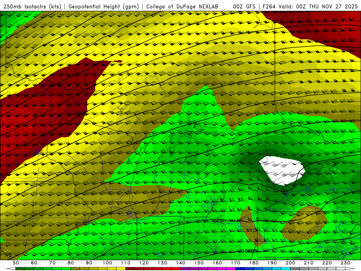Click the white low-wind region on the map
Viewport: 361px width, 271px height.
click(282, 170)
